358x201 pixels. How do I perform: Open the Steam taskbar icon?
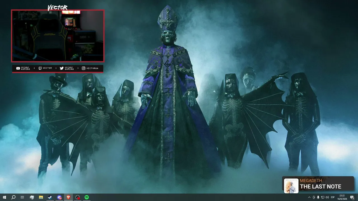[50, 197]
